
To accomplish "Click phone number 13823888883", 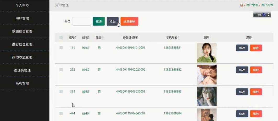I will point(173,92).
